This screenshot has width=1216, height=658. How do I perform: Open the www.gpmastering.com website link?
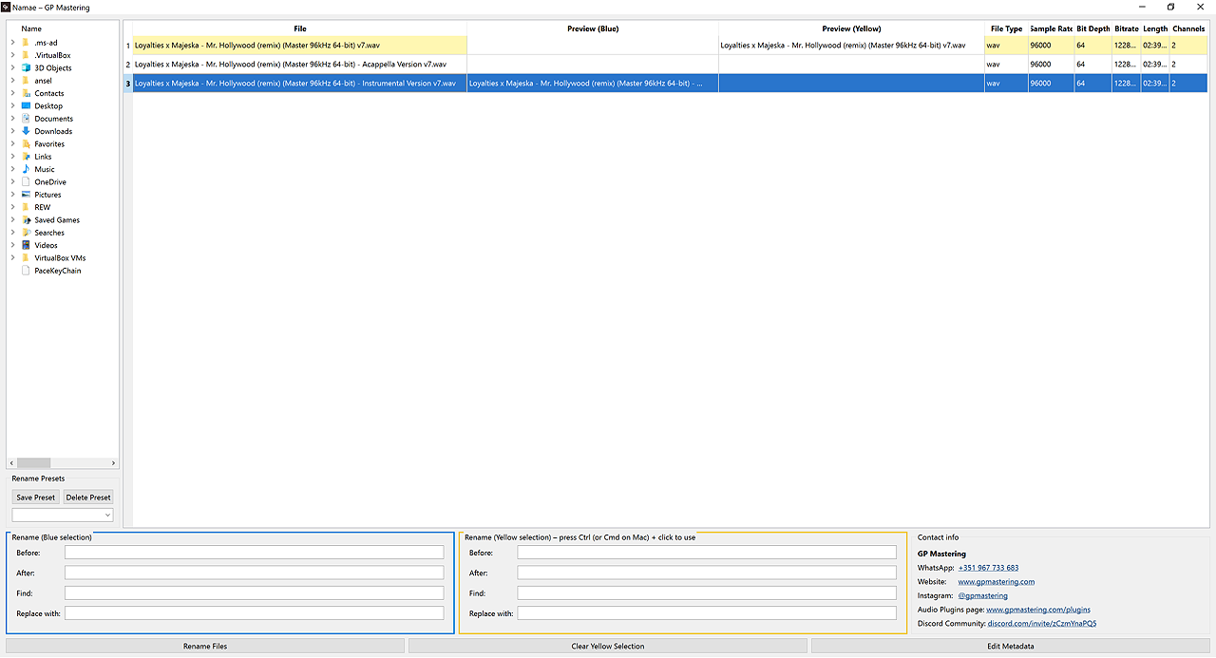(996, 581)
